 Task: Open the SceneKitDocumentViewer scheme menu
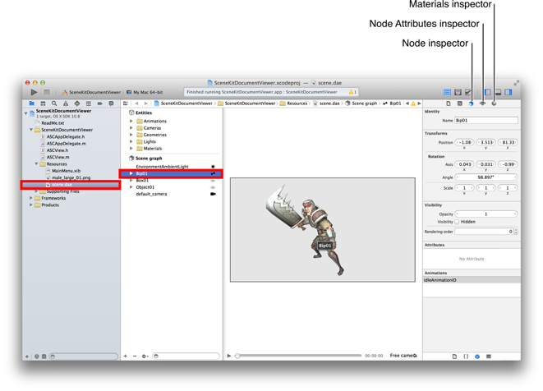(x=92, y=92)
